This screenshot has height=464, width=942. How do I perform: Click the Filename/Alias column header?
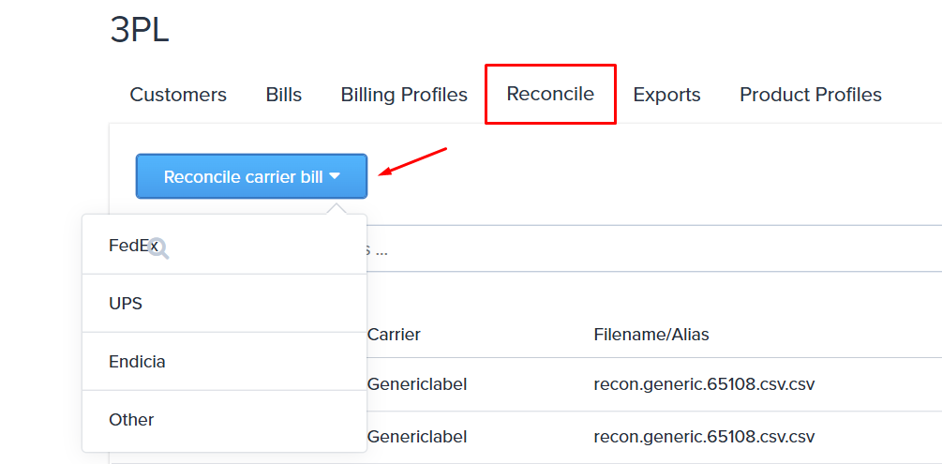point(651,335)
